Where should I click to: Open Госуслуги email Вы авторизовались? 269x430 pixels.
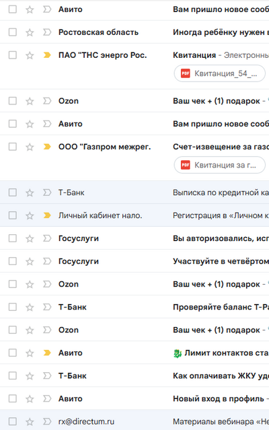pos(221,238)
